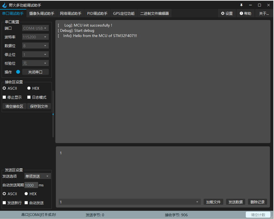The image size is (274, 219).
Task: Open the 波特率 baud rate dropdown
Action: click(x=35, y=36)
